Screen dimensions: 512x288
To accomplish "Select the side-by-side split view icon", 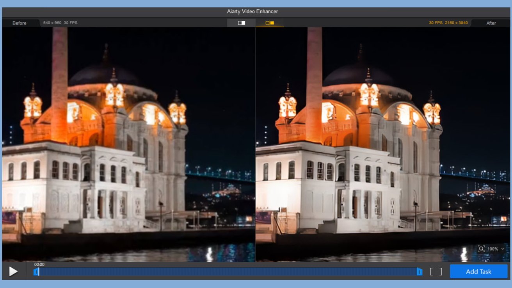I will (270, 23).
